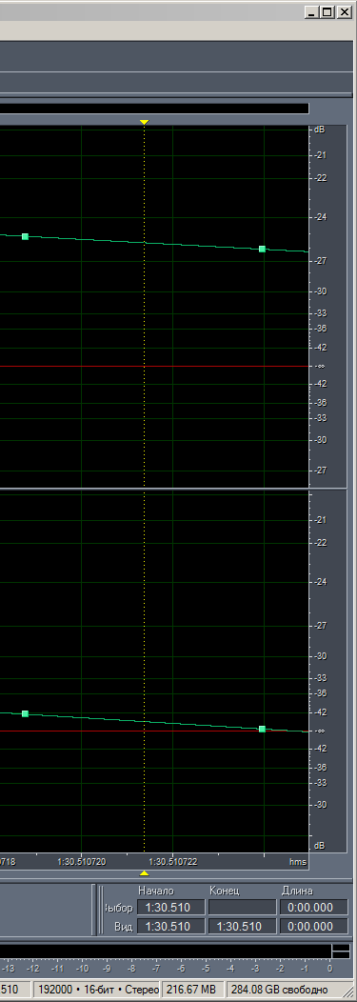Click the -6 mark on the level meter scale
This screenshot has height=1002, width=357.
click(181, 969)
